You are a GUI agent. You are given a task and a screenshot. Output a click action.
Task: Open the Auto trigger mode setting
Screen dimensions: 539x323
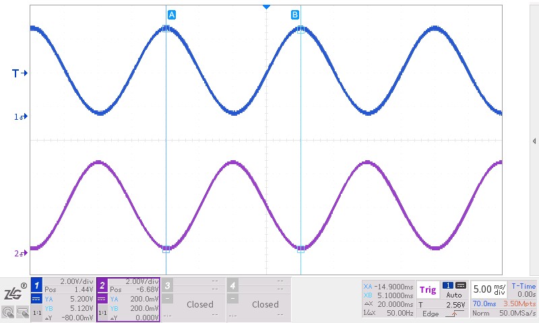453,295
